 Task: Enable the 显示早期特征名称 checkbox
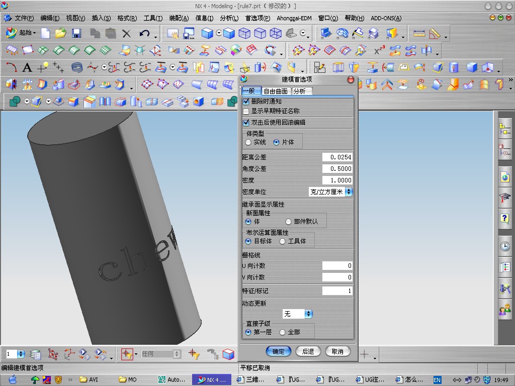point(246,111)
